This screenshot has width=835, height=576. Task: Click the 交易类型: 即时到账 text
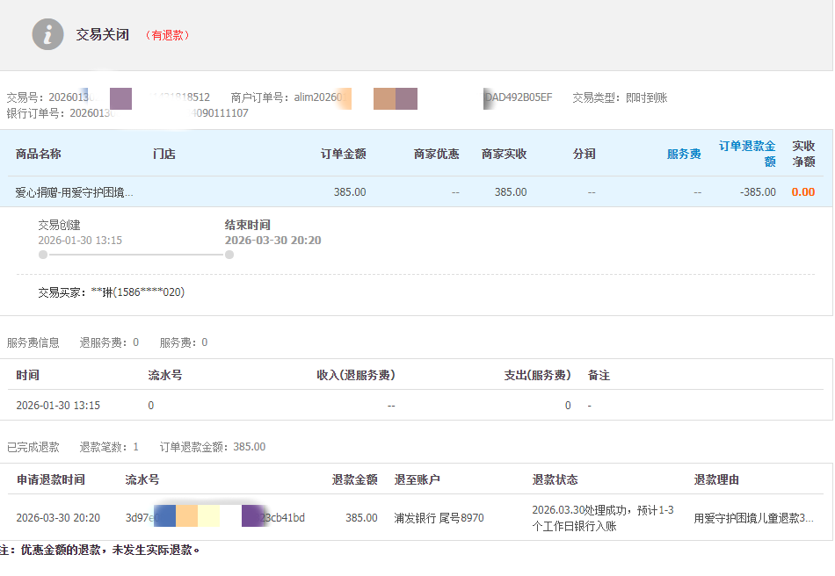(620, 97)
